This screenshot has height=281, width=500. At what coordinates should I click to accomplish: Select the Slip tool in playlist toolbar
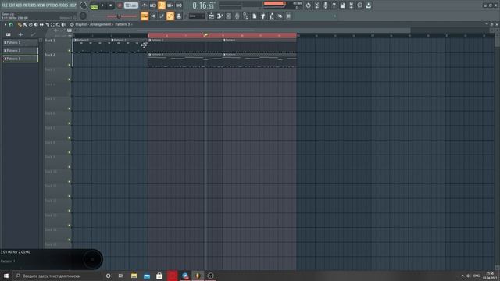41,24
